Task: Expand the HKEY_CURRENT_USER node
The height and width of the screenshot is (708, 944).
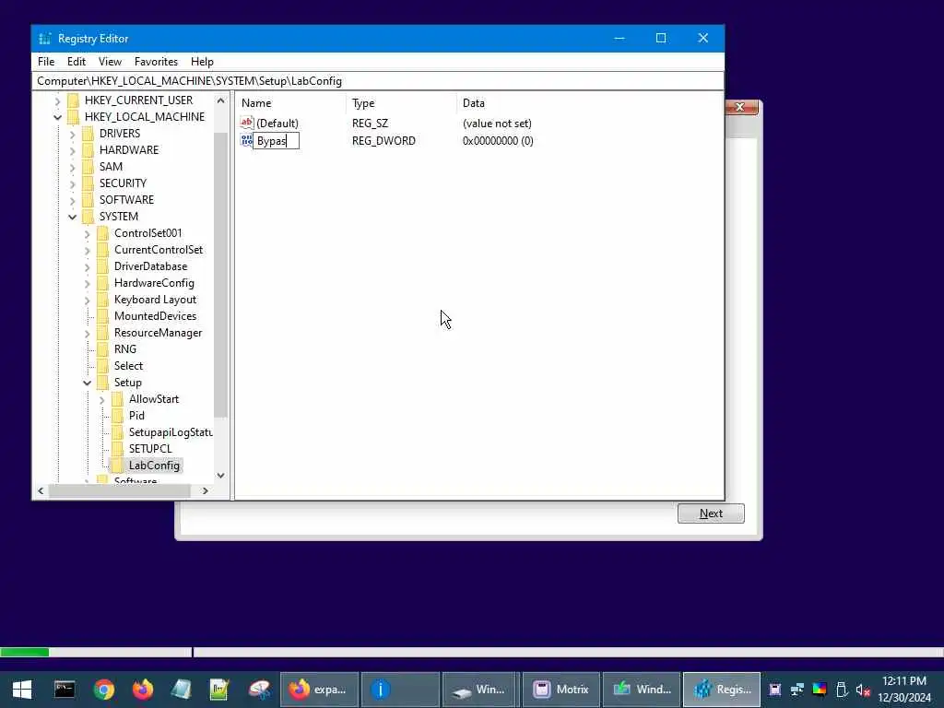Action: 58,100
